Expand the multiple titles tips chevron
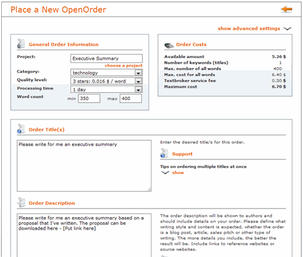This screenshot has height=257, width=303. (x=165, y=173)
